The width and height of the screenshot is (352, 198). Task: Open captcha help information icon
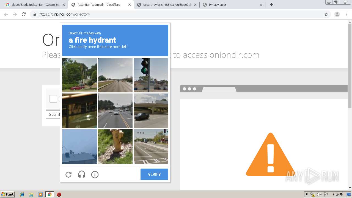pyautogui.click(x=95, y=174)
